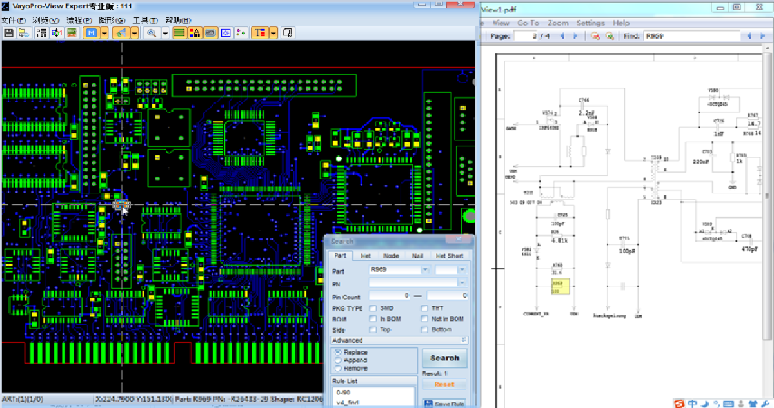
Task: Click the blue target pad icon
Action: click(226, 33)
